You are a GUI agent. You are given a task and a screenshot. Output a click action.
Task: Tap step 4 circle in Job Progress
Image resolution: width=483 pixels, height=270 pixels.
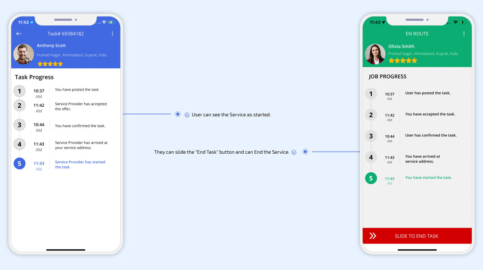pos(371,157)
